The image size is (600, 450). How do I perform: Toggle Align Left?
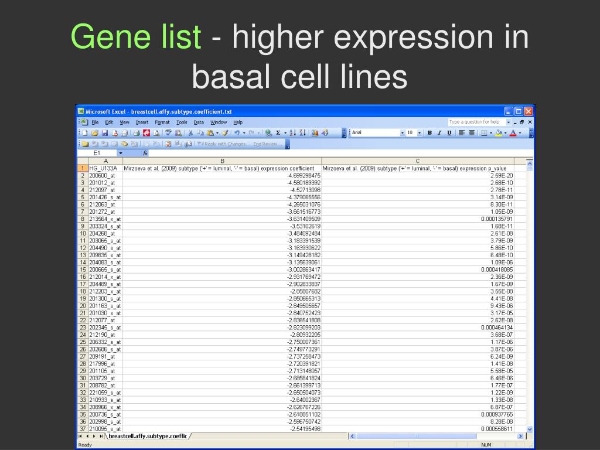(462, 133)
